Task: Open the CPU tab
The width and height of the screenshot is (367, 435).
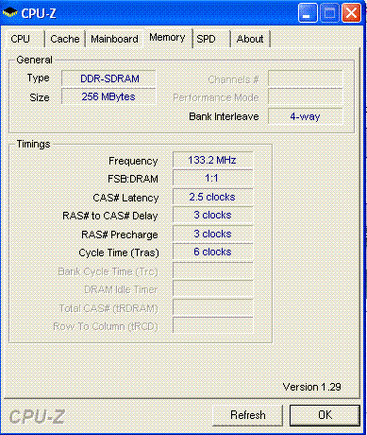Action: [25, 39]
